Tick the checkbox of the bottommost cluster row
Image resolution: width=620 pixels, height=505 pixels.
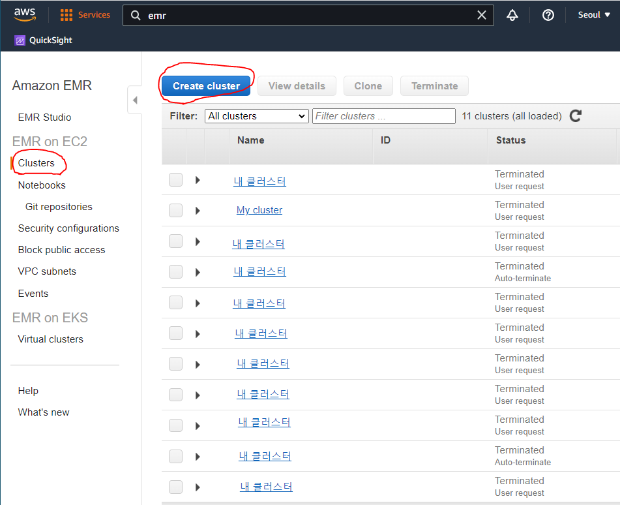(175, 487)
